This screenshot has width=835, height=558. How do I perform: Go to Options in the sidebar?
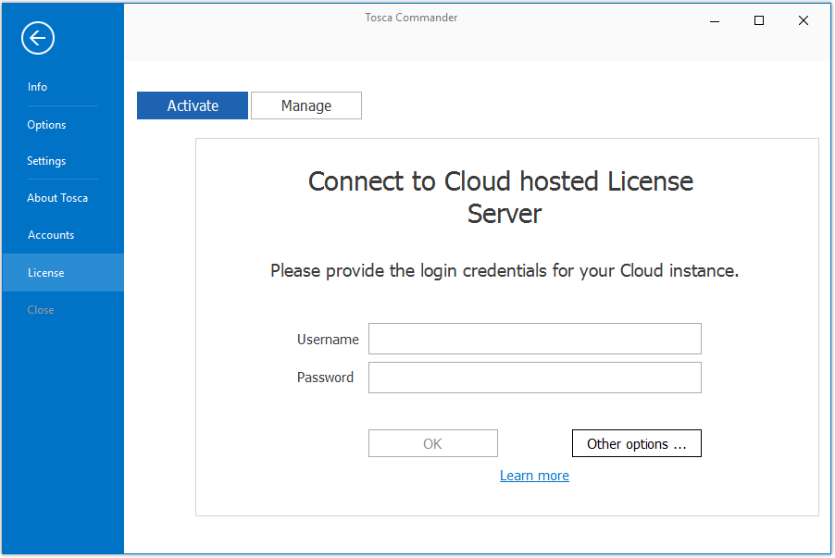[46, 125]
